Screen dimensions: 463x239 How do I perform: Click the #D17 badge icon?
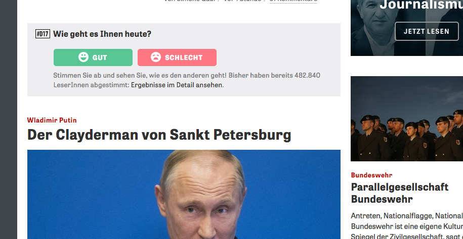[43, 34]
